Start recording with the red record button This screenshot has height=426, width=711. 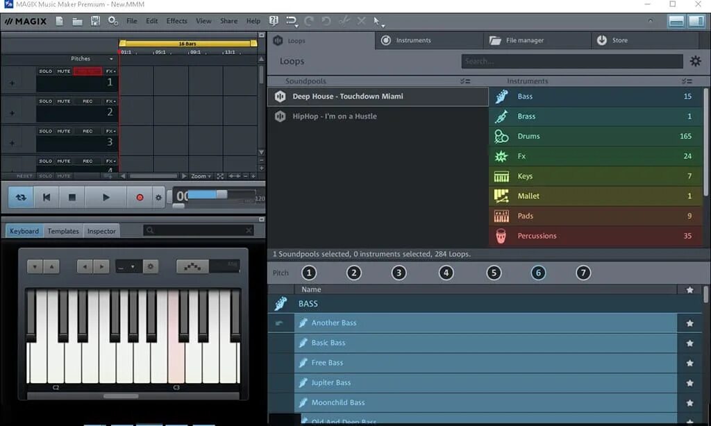pos(140,197)
